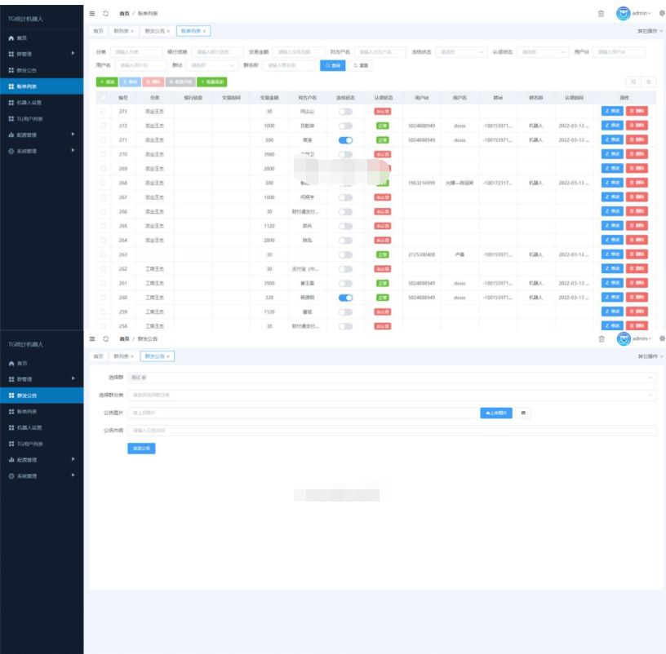Click the magnifier icon above the table's right edge

(633, 82)
